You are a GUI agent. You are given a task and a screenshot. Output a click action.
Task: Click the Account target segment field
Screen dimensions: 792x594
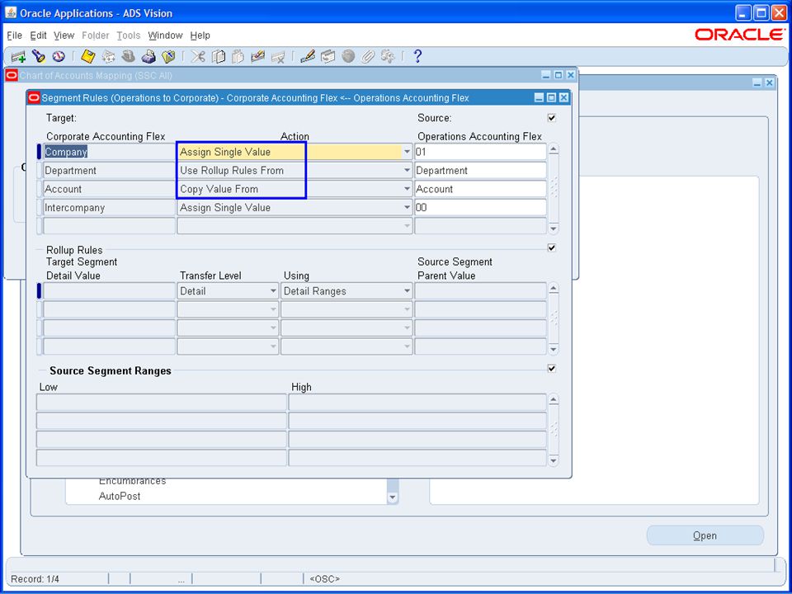109,190
